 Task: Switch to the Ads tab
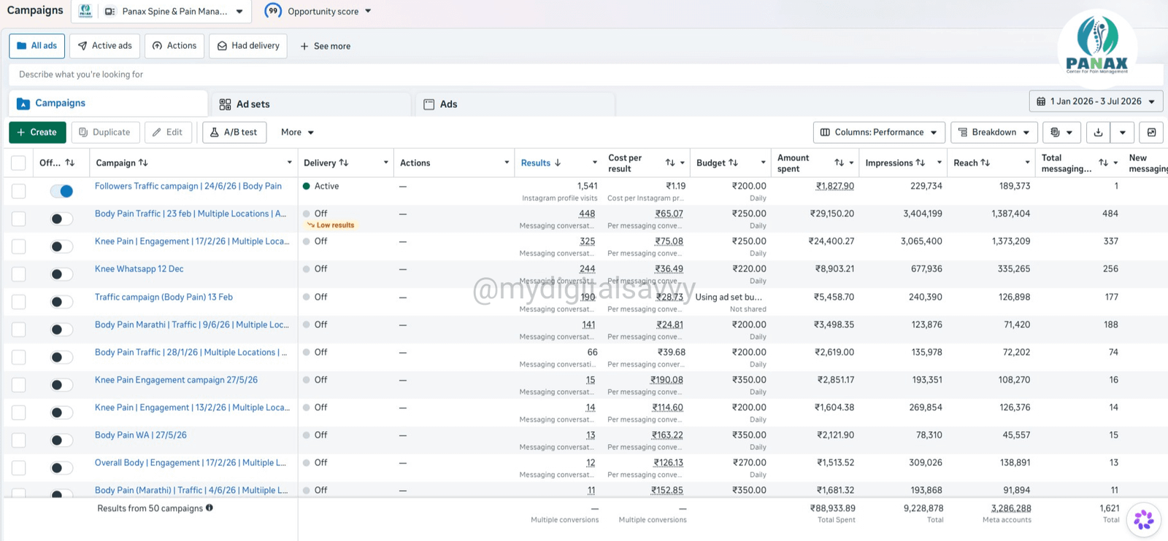(x=515, y=104)
